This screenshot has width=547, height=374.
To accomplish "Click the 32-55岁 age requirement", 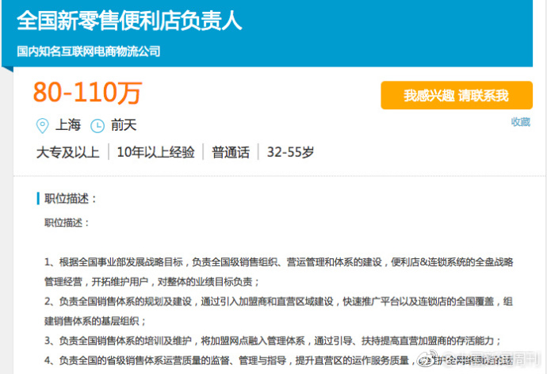I will point(289,152).
